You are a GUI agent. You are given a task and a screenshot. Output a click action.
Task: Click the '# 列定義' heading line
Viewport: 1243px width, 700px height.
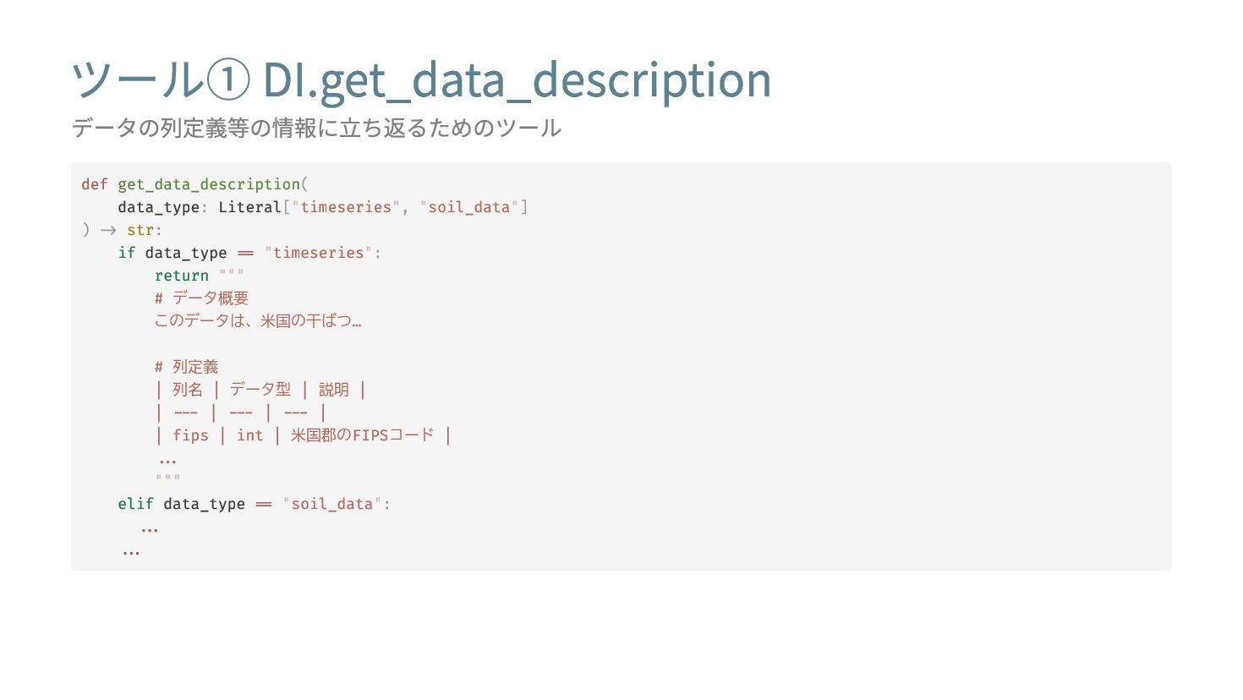tap(186, 367)
